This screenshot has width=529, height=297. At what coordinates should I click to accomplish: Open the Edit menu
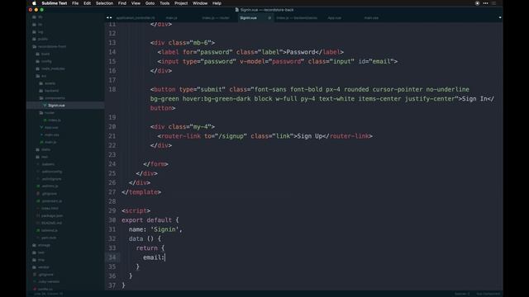click(87, 3)
